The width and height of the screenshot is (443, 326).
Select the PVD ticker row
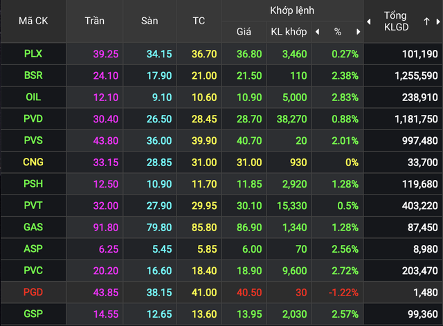[33, 118]
